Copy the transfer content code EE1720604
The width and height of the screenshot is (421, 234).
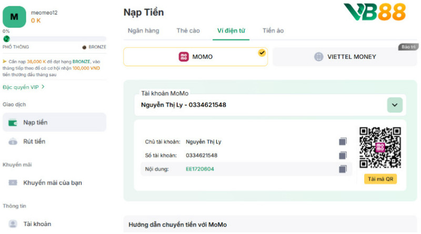[343, 169]
